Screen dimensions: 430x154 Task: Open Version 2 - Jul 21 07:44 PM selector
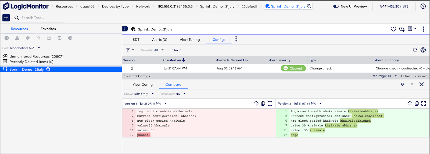coord(300,103)
